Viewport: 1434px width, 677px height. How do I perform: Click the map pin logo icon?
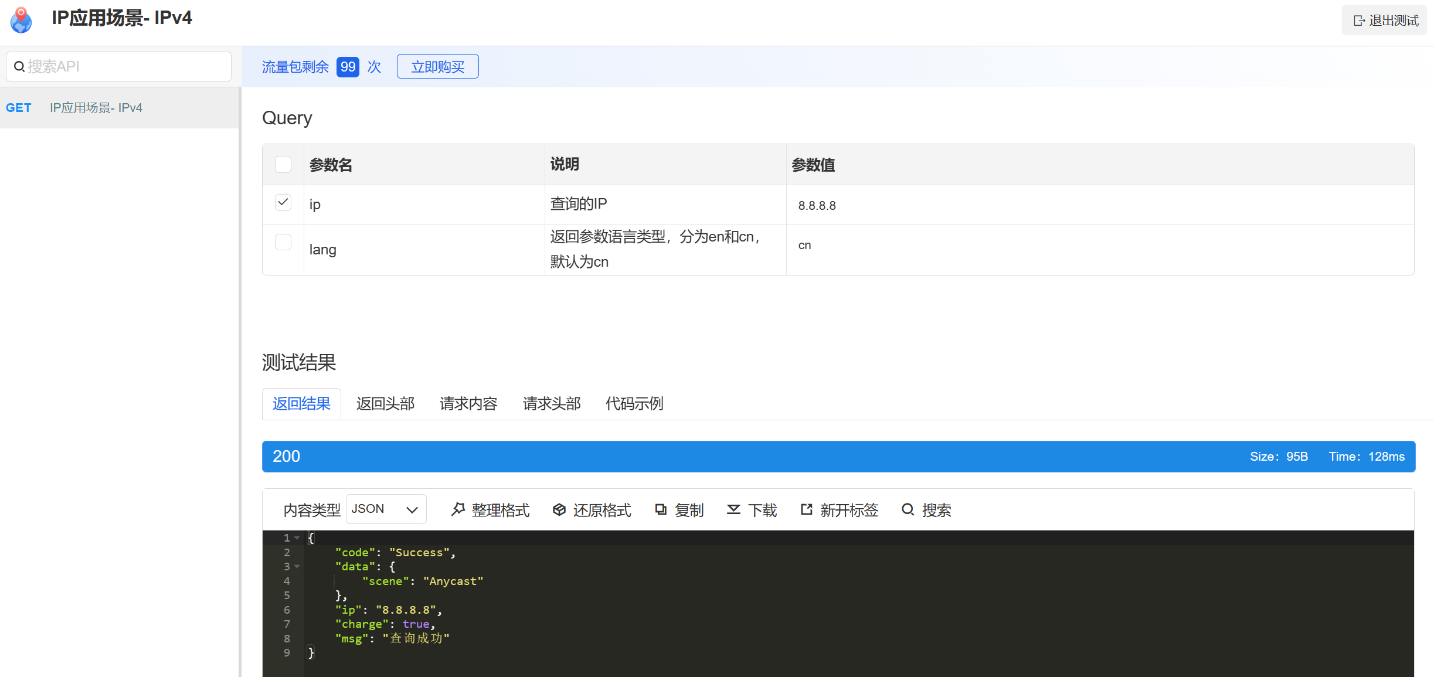(22, 20)
